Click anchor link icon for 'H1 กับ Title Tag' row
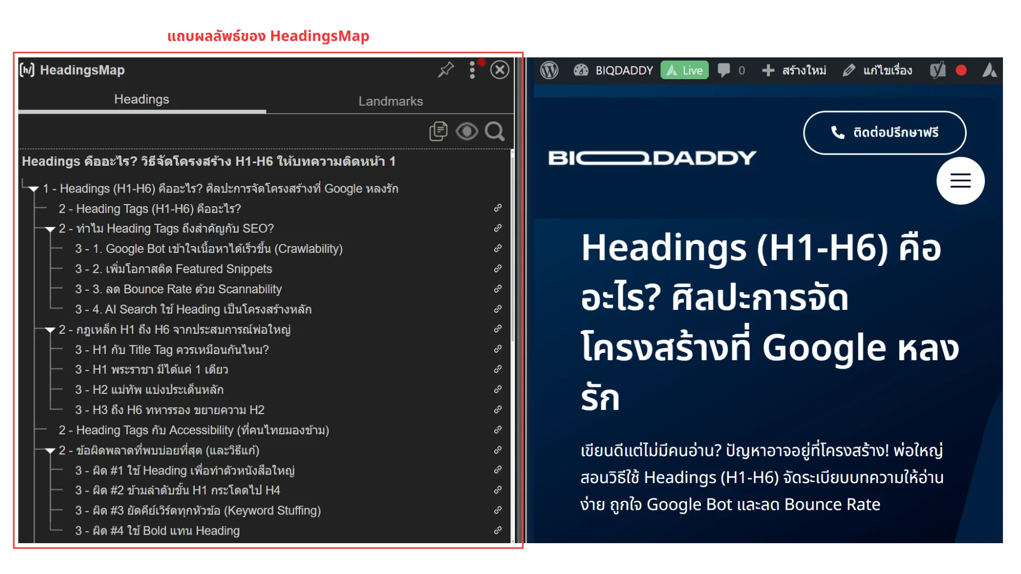Screen dimensions: 1021x574 click(x=498, y=349)
